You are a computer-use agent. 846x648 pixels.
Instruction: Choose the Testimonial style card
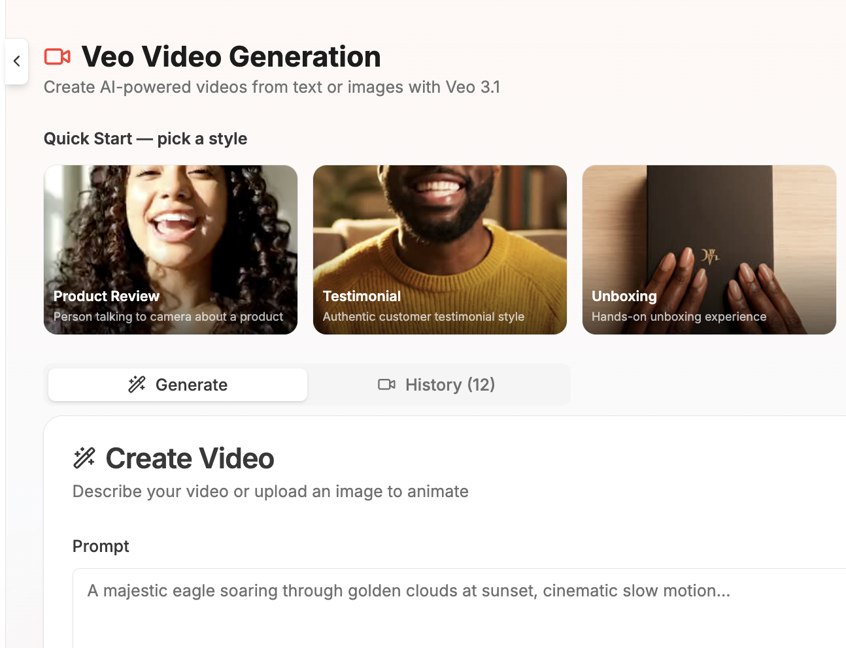click(x=439, y=250)
